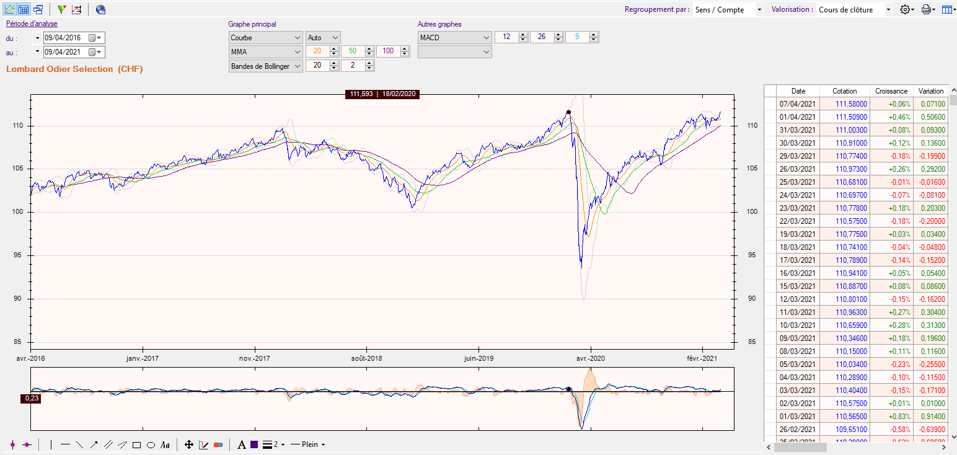Open the printer options menu

coord(927,9)
